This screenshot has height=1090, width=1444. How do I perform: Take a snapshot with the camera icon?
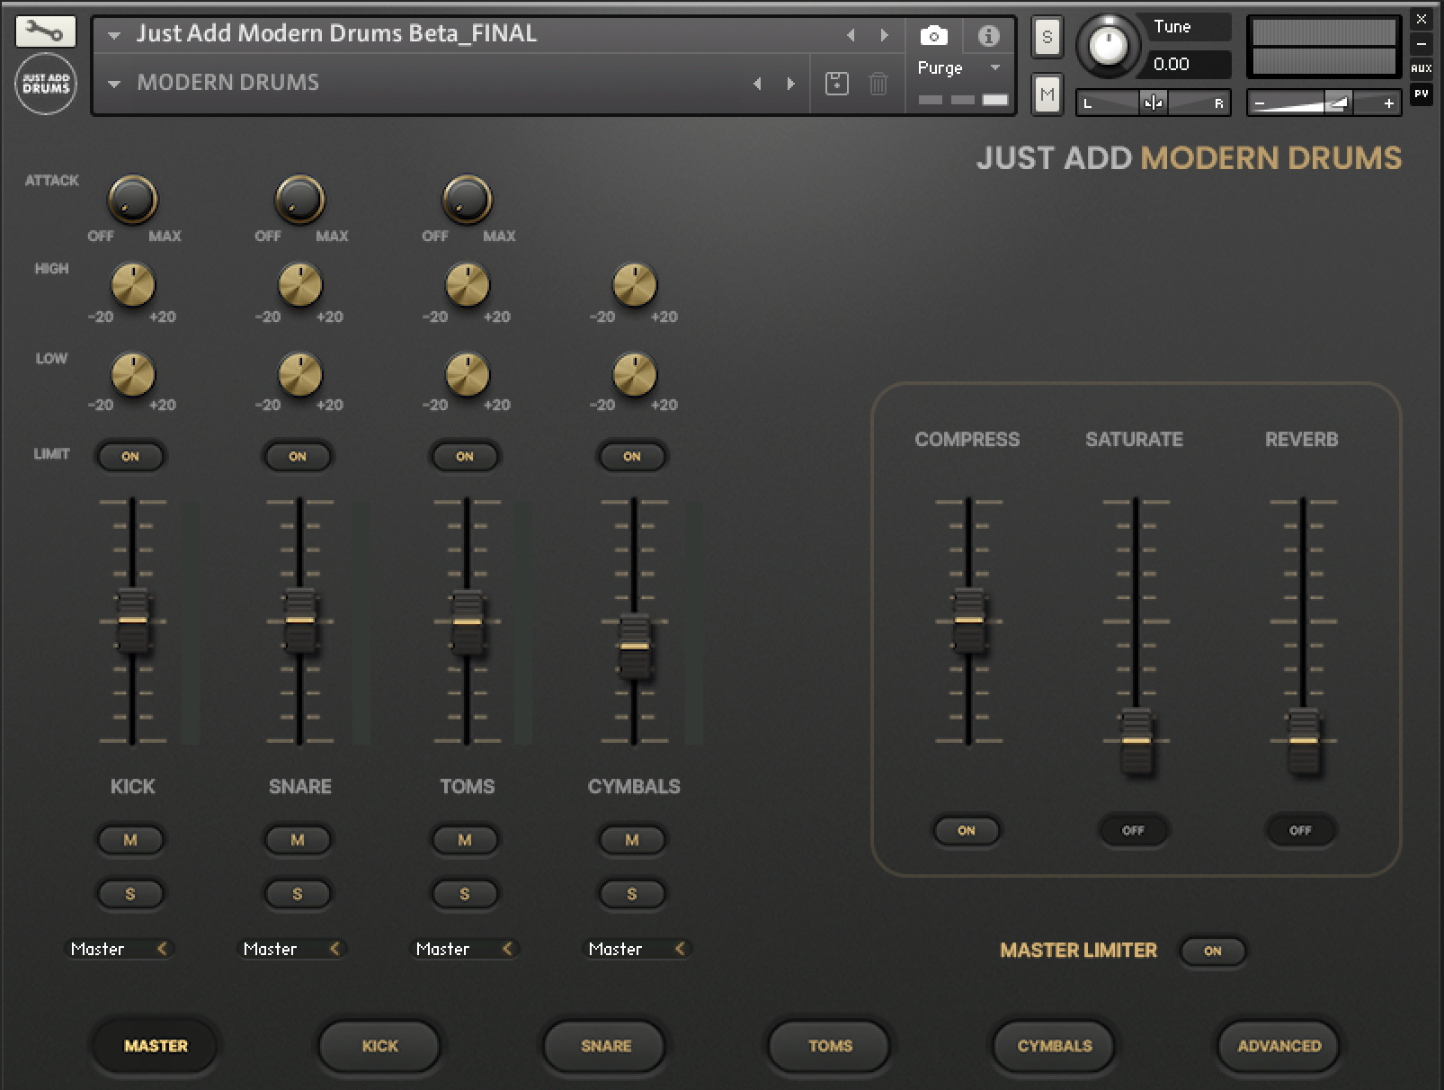[x=933, y=36]
